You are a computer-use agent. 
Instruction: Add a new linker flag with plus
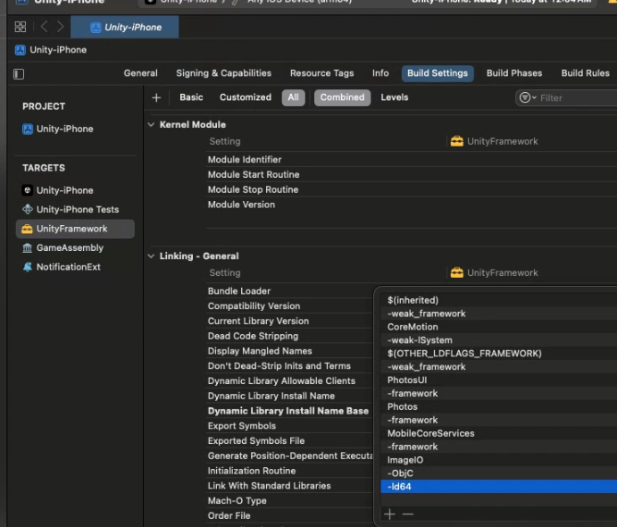[x=389, y=514]
